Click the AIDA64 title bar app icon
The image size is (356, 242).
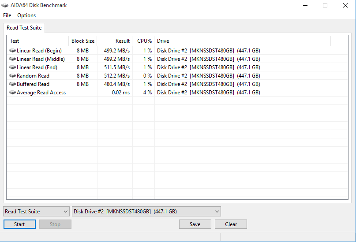click(x=5, y=5)
